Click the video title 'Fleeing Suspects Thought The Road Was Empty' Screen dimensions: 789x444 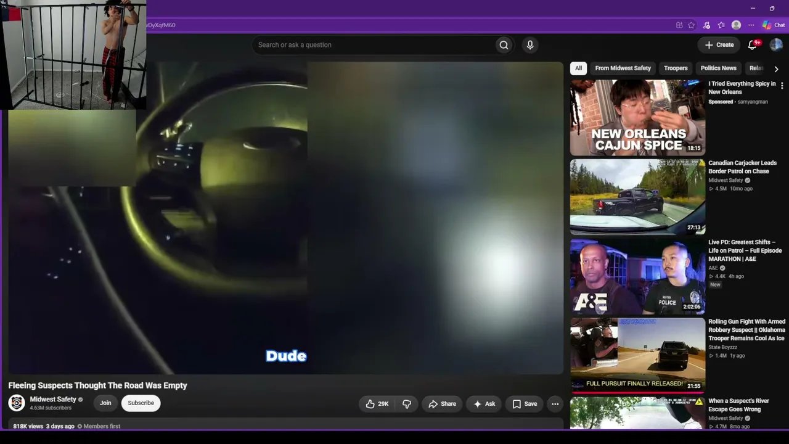coord(97,385)
